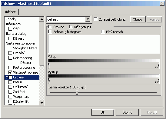Click the Vstup black point marker at 0
Image resolution: width=166 pixels, height=119 pixels.
point(49,64)
